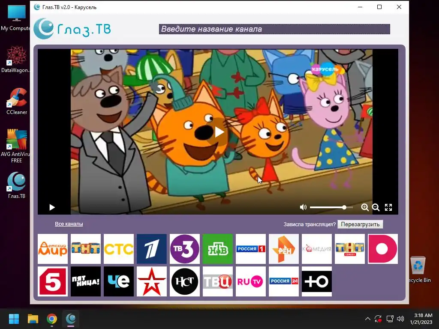Show hidden system tray icons
This screenshot has width=439, height=329.
367,319
